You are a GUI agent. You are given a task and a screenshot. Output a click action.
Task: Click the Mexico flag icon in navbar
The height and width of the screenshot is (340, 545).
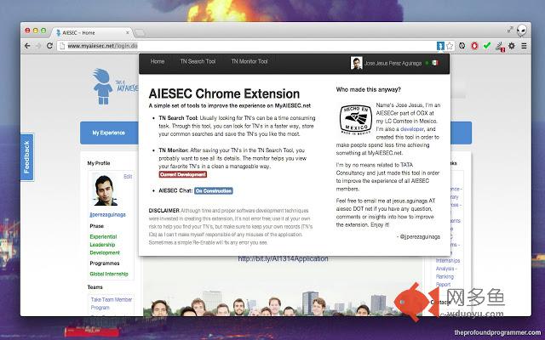[x=435, y=63]
